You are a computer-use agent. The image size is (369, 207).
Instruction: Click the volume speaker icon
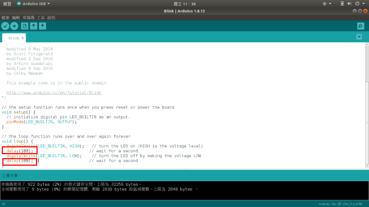[350, 4]
